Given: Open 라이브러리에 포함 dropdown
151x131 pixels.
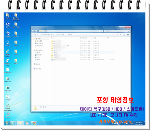Looking at the screenshot, I should pyautogui.click(x=47, y=35).
